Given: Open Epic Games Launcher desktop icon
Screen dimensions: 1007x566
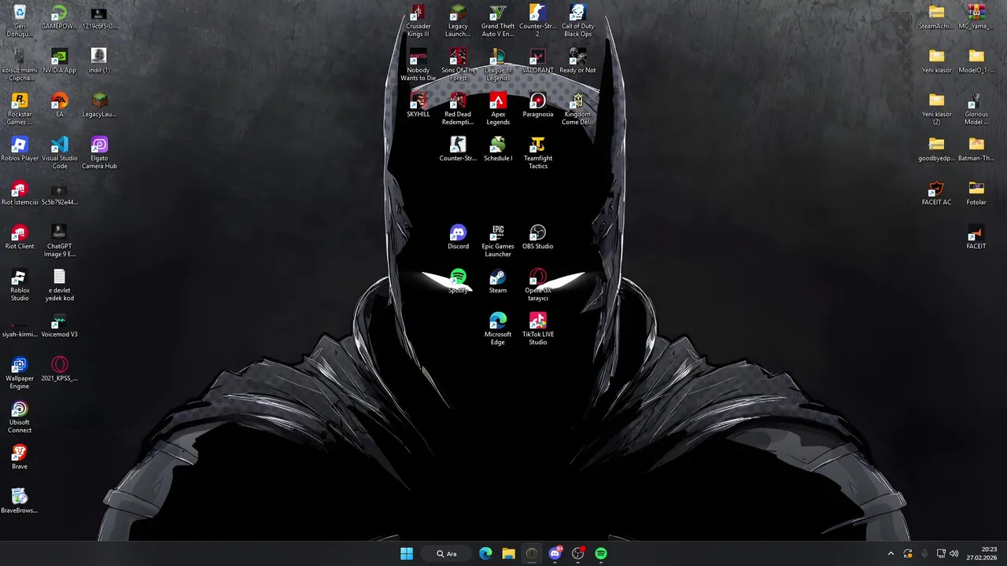Looking at the screenshot, I should coord(498,241).
